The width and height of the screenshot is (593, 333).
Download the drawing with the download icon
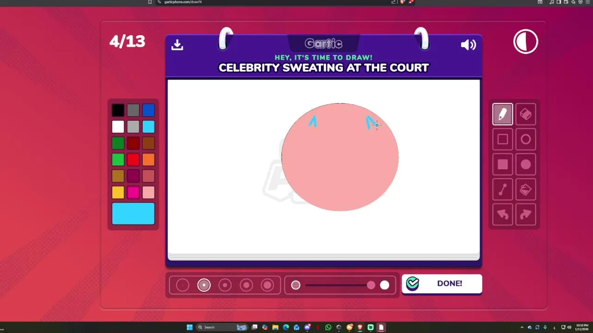(177, 45)
